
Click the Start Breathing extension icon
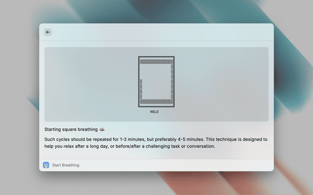(x=46, y=165)
